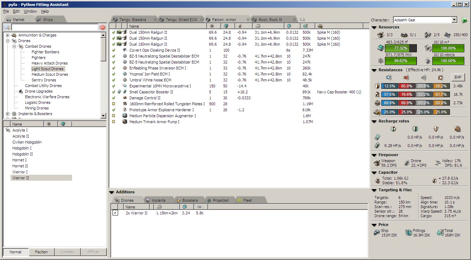Toggle state of 'Hypnos' Ion Field ECM I
471x260 pixels.
(114, 74)
